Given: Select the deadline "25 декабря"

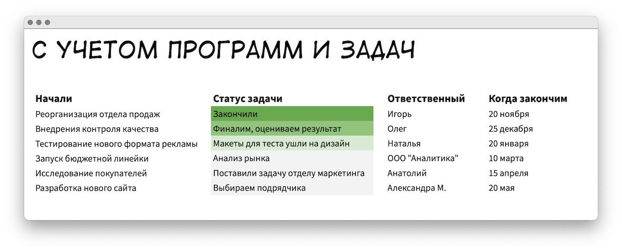Looking at the screenshot, I should click(x=510, y=129).
